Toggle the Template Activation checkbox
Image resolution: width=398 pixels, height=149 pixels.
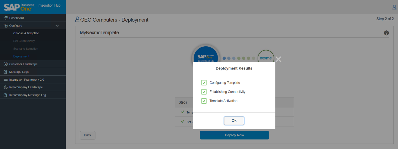204,101
